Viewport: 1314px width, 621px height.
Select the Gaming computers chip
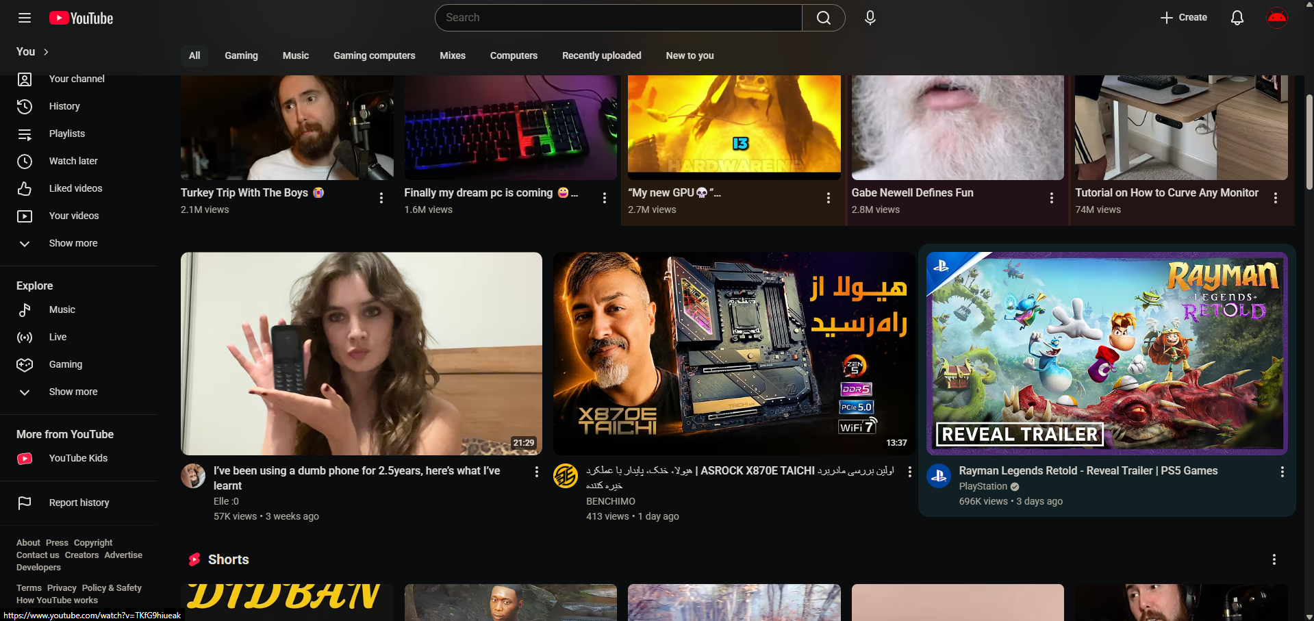375,55
